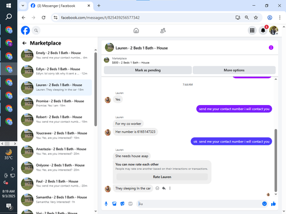Click the browser forward arrow
286x214 pixels.
click(x=34, y=18)
